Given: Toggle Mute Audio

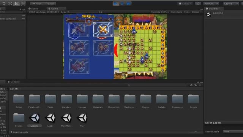Looking at the screenshot, I should (x=176, y=12).
